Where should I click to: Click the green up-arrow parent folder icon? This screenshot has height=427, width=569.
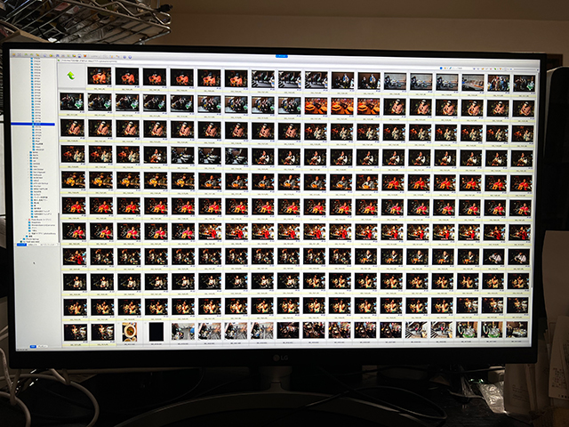point(71,76)
